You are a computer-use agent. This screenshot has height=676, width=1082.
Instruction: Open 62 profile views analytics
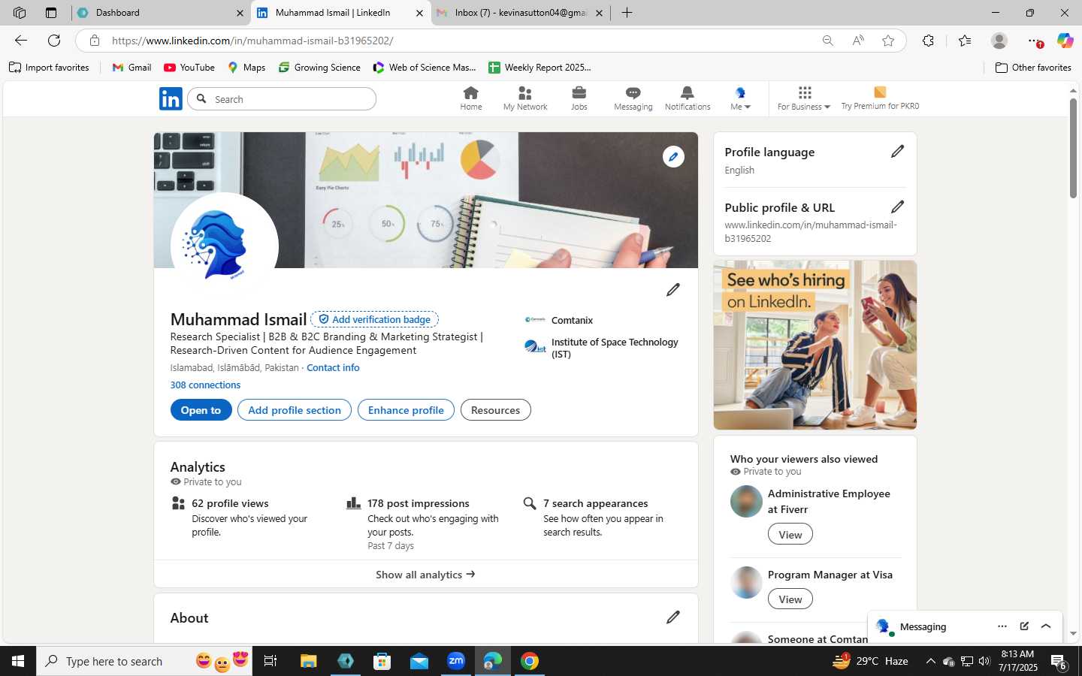click(x=230, y=503)
